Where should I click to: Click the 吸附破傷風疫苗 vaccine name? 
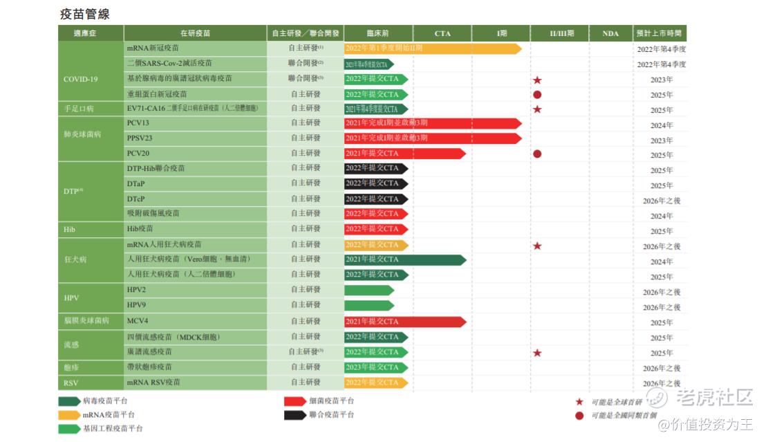(x=153, y=214)
